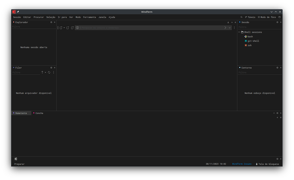Click the red WindTerm app icon in title bar
Viewport: 294px width, 180px height.
point(14,12)
